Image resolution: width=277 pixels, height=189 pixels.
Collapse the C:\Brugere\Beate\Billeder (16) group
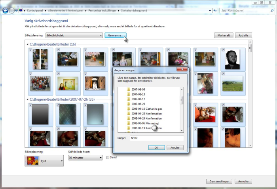point(28,44)
